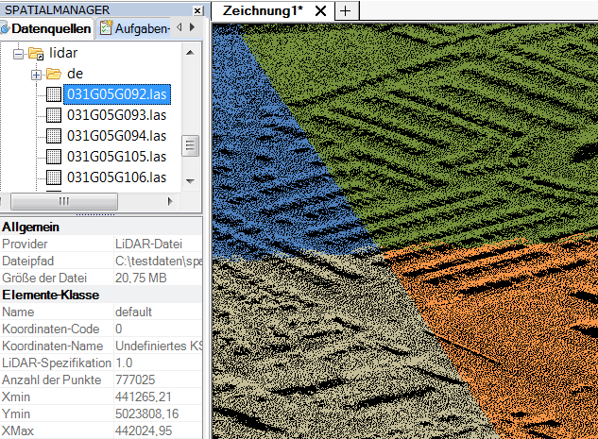Close the SPATIALMANAGER panel
The image size is (598, 439).
coord(197,10)
